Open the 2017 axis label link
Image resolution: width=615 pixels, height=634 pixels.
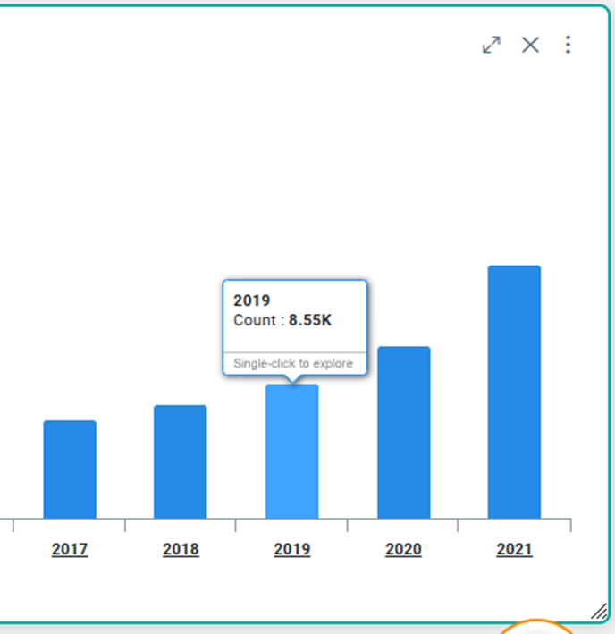pos(70,549)
